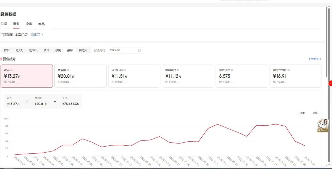
Task: Select the 顾客实付 metric card
Action: [188, 76]
